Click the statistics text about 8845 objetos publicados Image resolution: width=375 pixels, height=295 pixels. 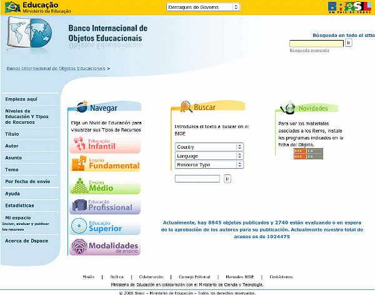(262, 229)
